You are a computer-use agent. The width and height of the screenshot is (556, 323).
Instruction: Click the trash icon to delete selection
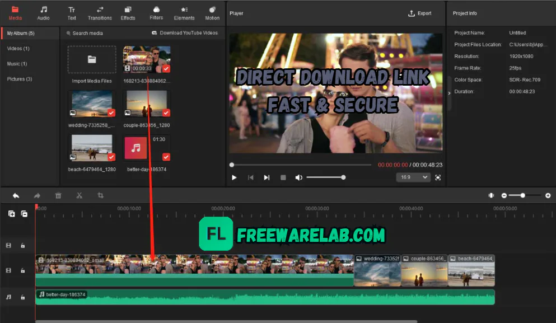pyautogui.click(x=58, y=195)
